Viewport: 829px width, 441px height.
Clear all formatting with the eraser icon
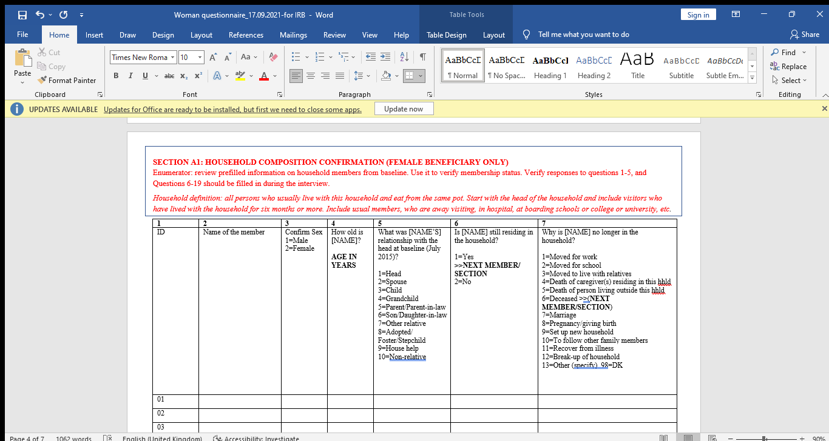pos(273,58)
